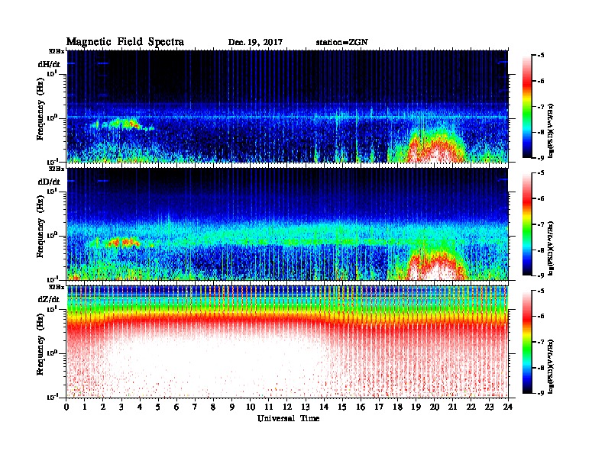Click hour tick label 22 on the time axis
The height and width of the screenshot is (467, 605).
click(x=471, y=407)
